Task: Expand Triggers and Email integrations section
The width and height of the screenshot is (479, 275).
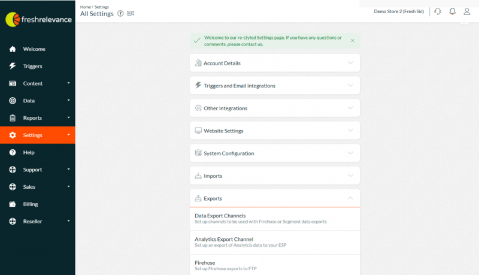Action: pyautogui.click(x=275, y=86)
